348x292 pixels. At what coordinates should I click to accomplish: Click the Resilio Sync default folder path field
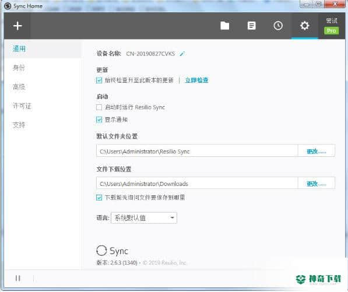point(197,151)
